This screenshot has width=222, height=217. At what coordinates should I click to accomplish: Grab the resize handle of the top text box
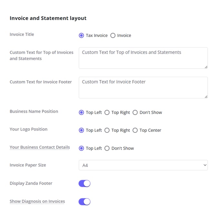pyautogui.click(x=206, y=67)
